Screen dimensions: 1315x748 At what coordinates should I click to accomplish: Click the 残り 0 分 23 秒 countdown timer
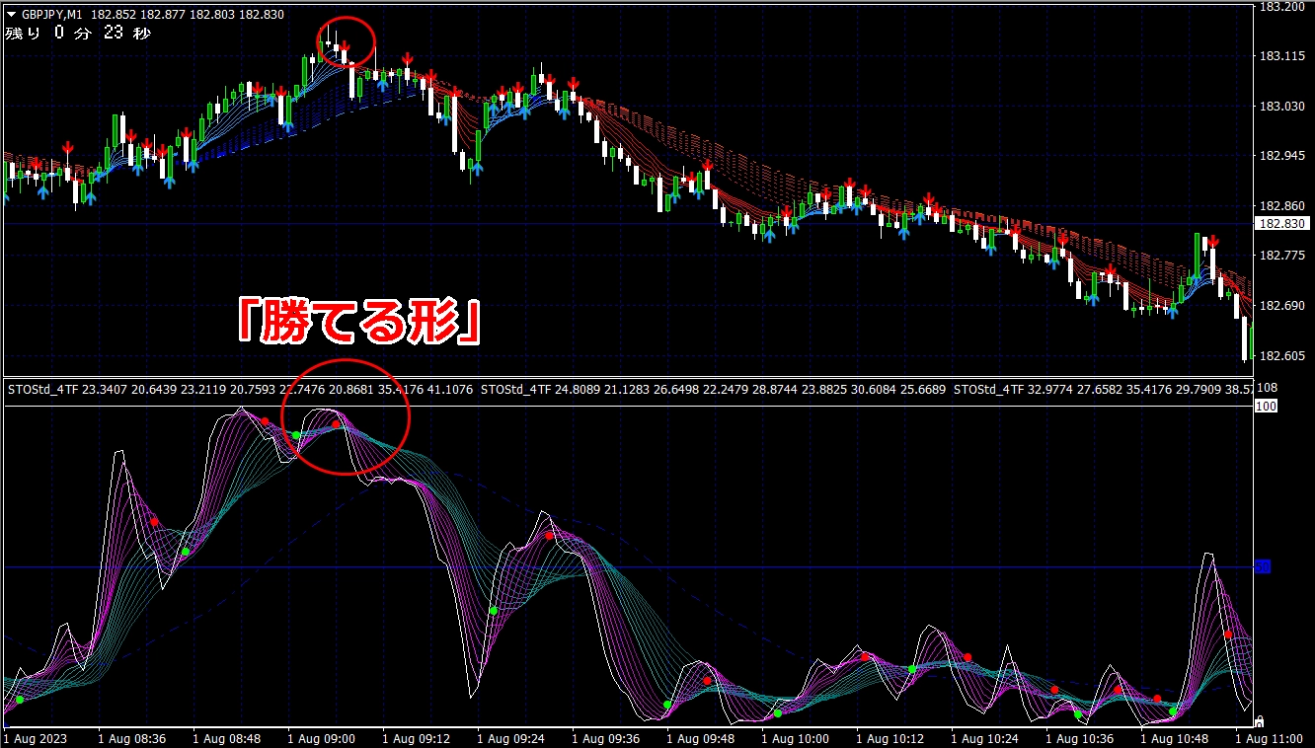pyautogui.click(x=79, y=34)
